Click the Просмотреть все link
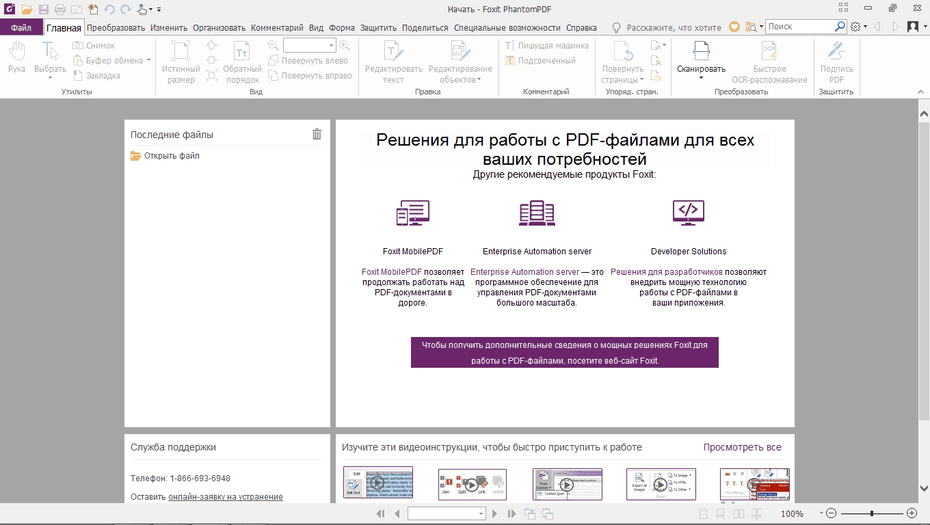Image resolution: width=930 pixels, height=525 pixels. [x=742, y=447]
